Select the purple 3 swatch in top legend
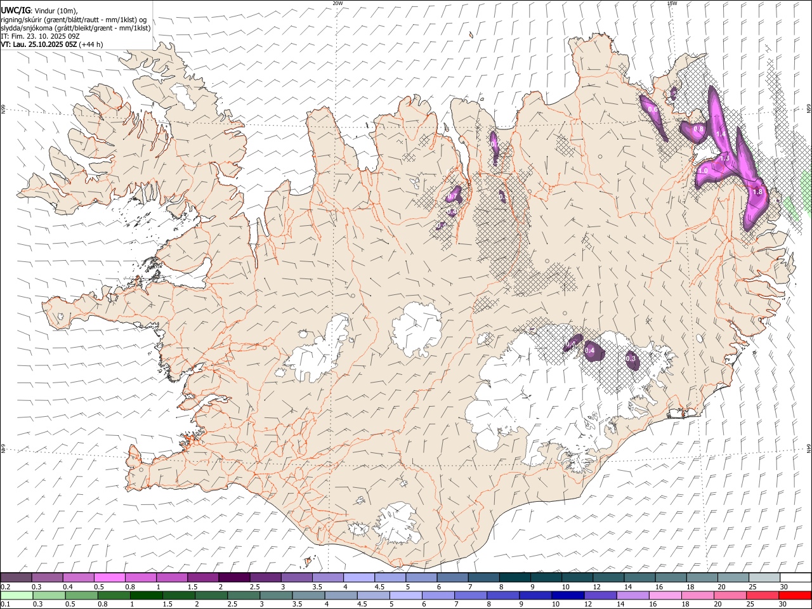812x609 pixels. point(296,578)
